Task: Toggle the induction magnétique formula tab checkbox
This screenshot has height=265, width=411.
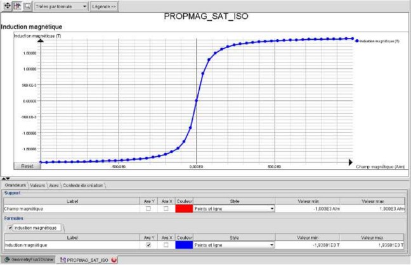Action: (9, 227)
